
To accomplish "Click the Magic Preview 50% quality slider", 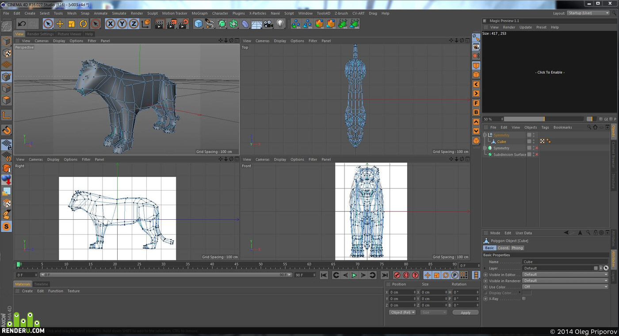I will [x=543, y=119].
